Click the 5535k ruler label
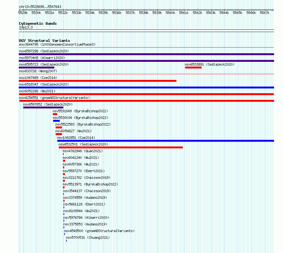Image resolution: width=283 pixels, height=253 pixels. pos(103,13)
